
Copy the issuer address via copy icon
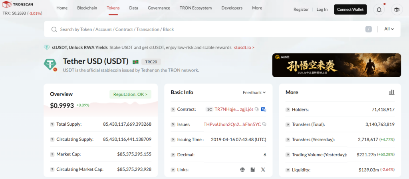[x=264, y=125]
